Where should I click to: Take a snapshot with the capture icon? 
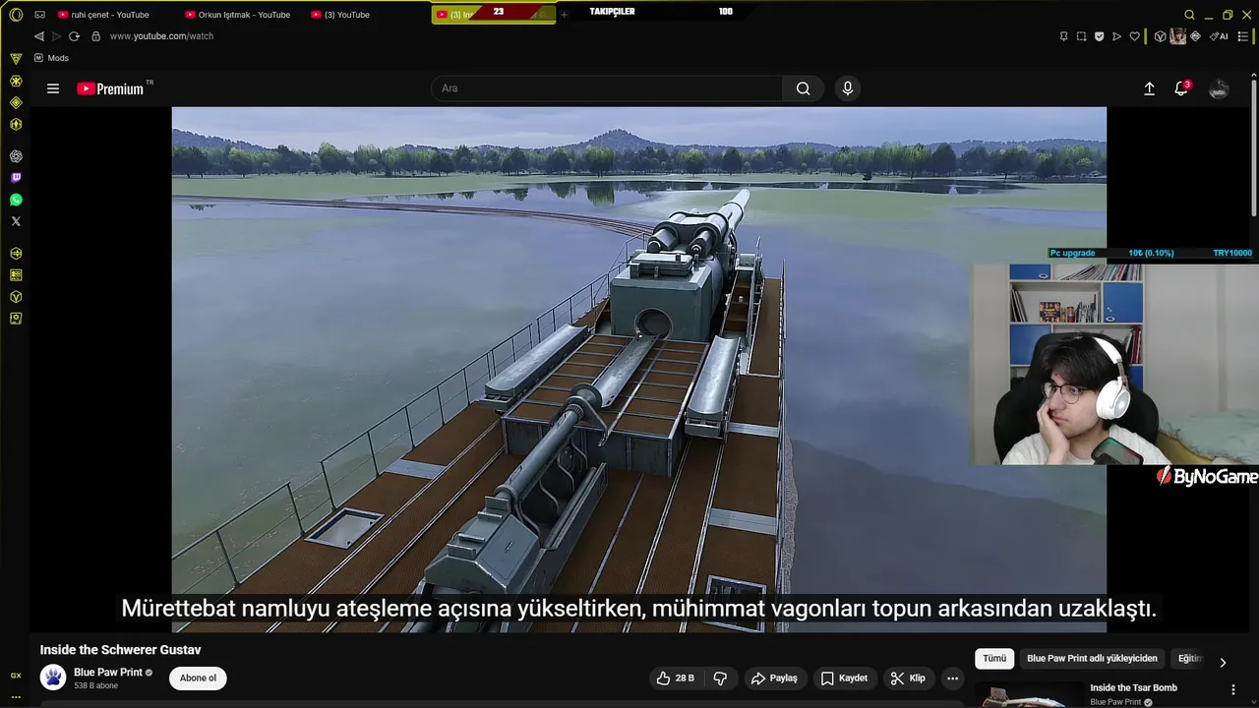coord(1081,36)
